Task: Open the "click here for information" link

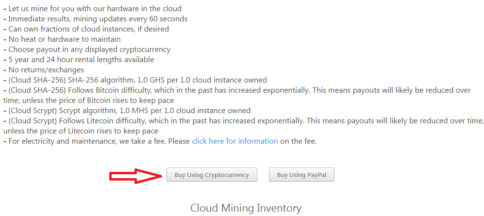Action: (235, 141)
